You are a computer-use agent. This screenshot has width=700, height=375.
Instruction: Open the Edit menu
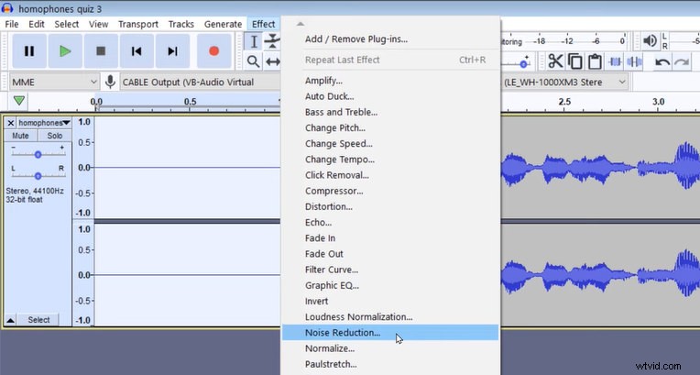[37, 24]
